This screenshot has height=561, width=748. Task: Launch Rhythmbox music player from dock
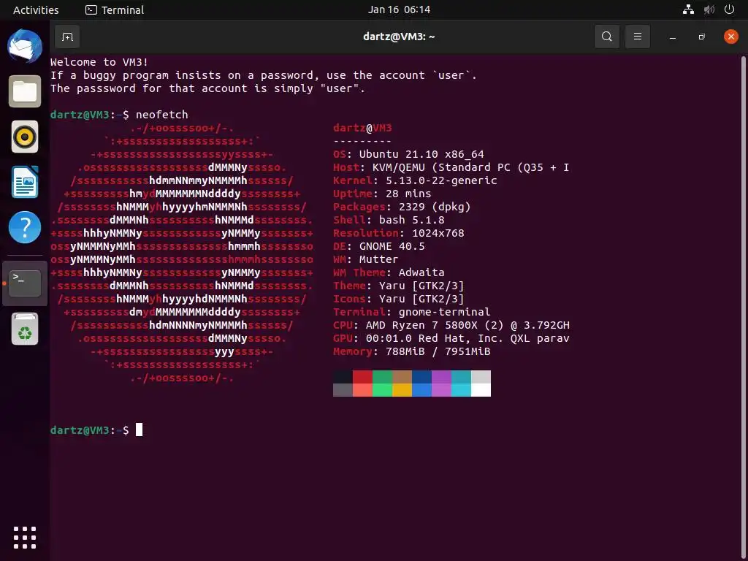[x=25, y=137]
